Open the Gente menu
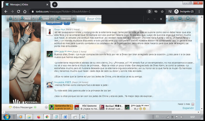205x121 pixels. (44, 19)
